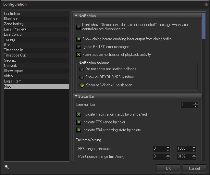Click Cancel to discard changes

pyautogui.click(x=194, y=168)
